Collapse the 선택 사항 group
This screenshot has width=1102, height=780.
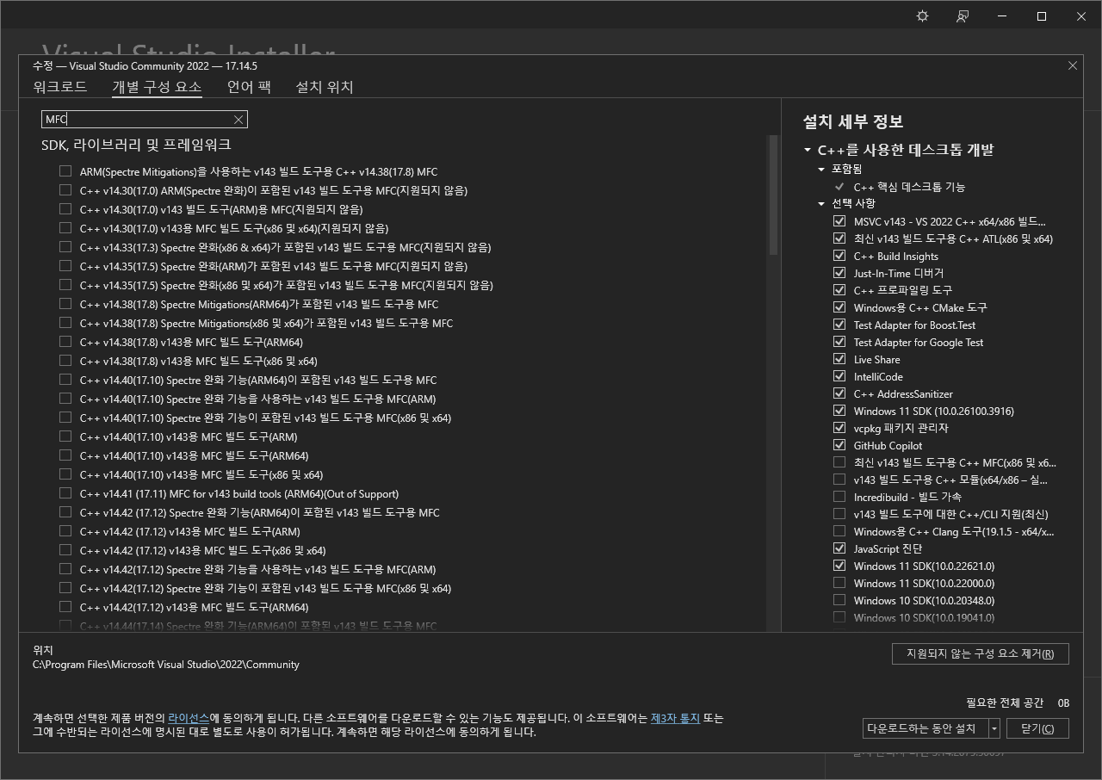point(821,204)
